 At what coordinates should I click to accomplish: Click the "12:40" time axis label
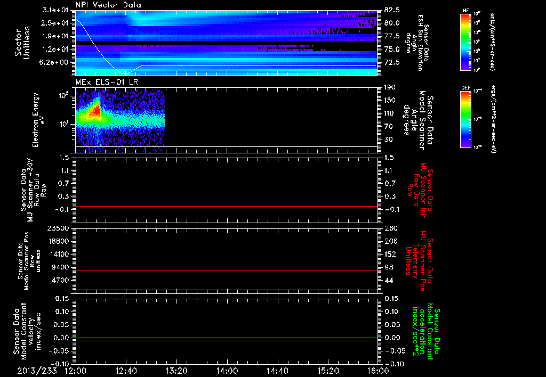point(126,371)
